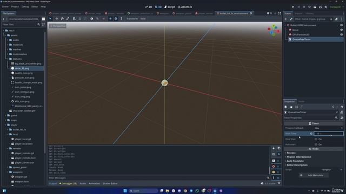
Task: Run the project with the play button
Action: click(x=293, y=7)
